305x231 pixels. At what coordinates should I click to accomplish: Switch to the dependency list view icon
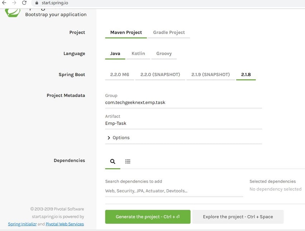point(128,161)
